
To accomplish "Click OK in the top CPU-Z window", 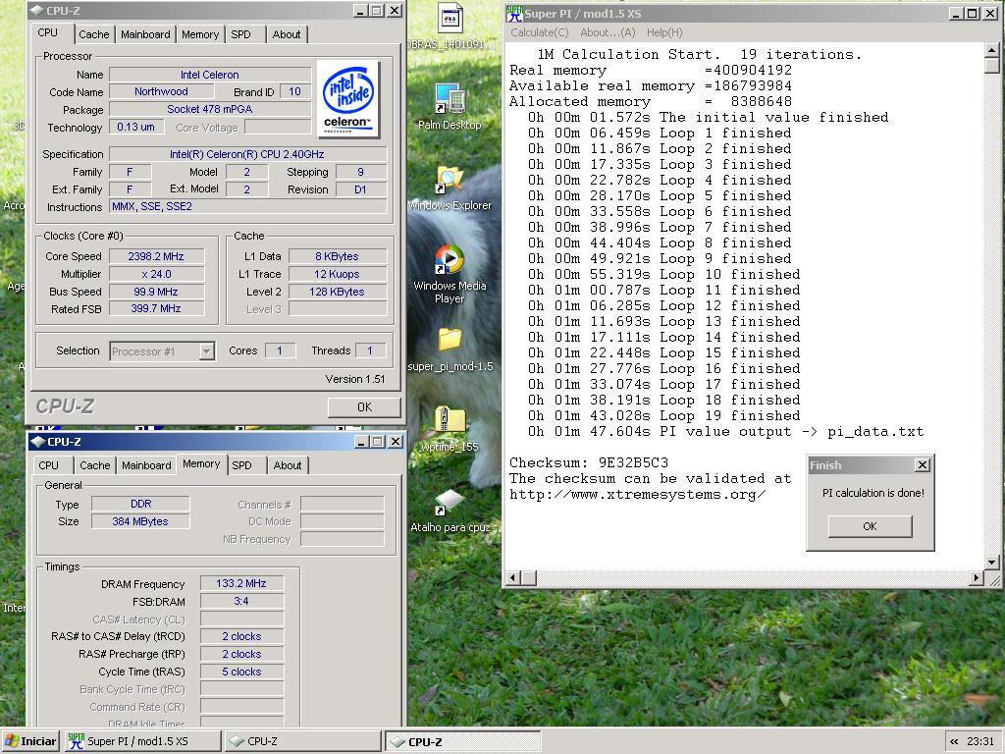I will (x=364, y=407).
